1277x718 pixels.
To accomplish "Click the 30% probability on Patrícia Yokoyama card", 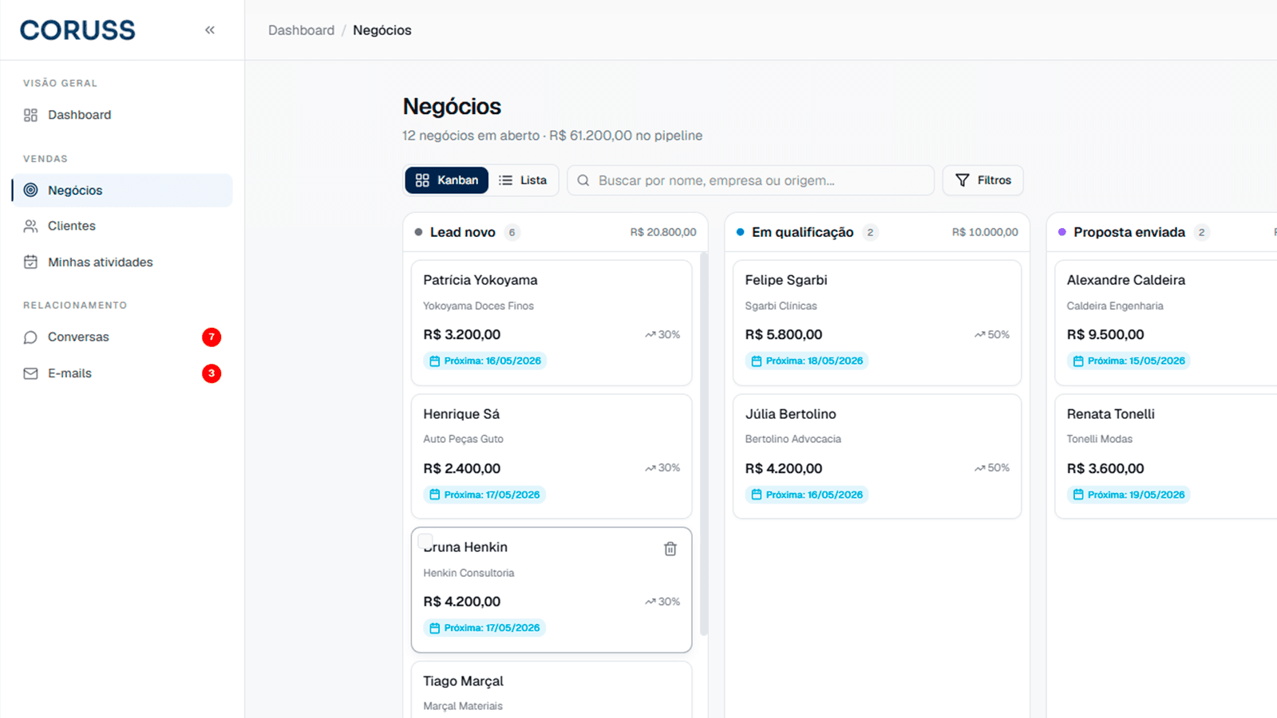I will [x=662, y=335].
